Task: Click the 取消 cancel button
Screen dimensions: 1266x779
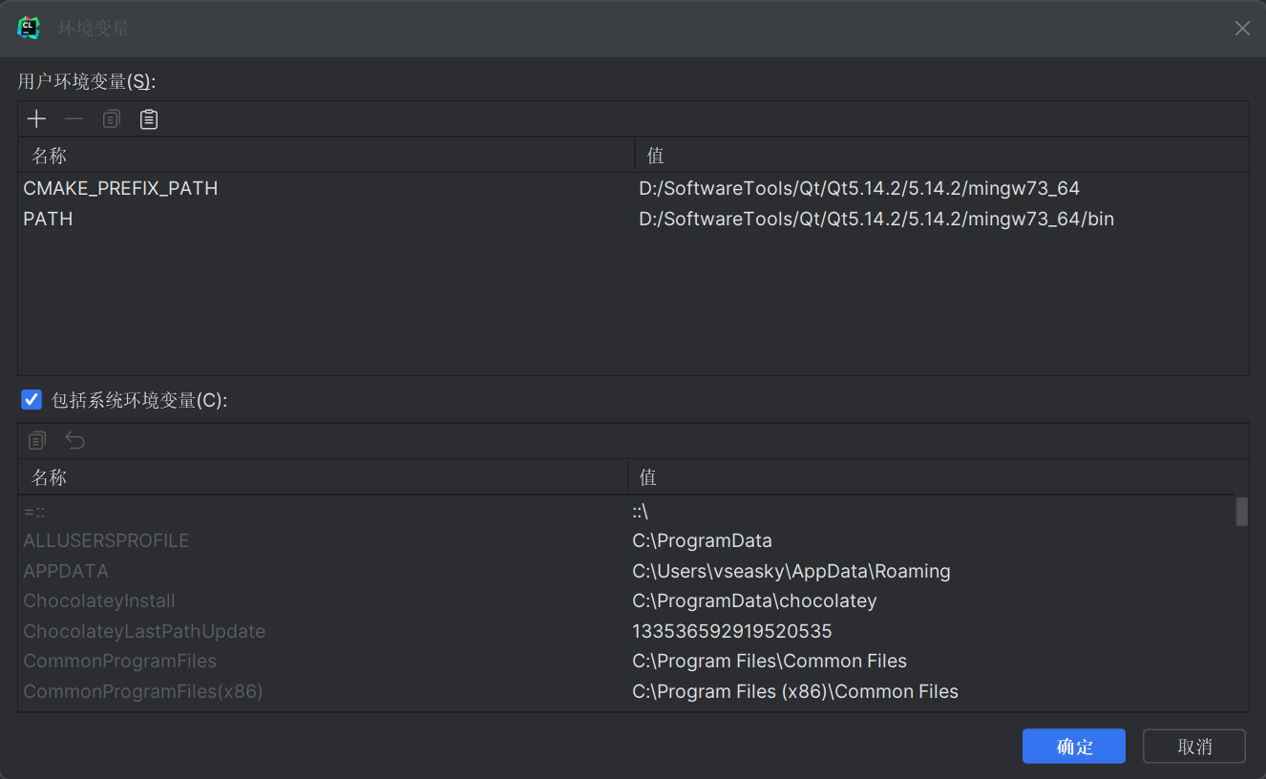Action: coord(1193,747)
